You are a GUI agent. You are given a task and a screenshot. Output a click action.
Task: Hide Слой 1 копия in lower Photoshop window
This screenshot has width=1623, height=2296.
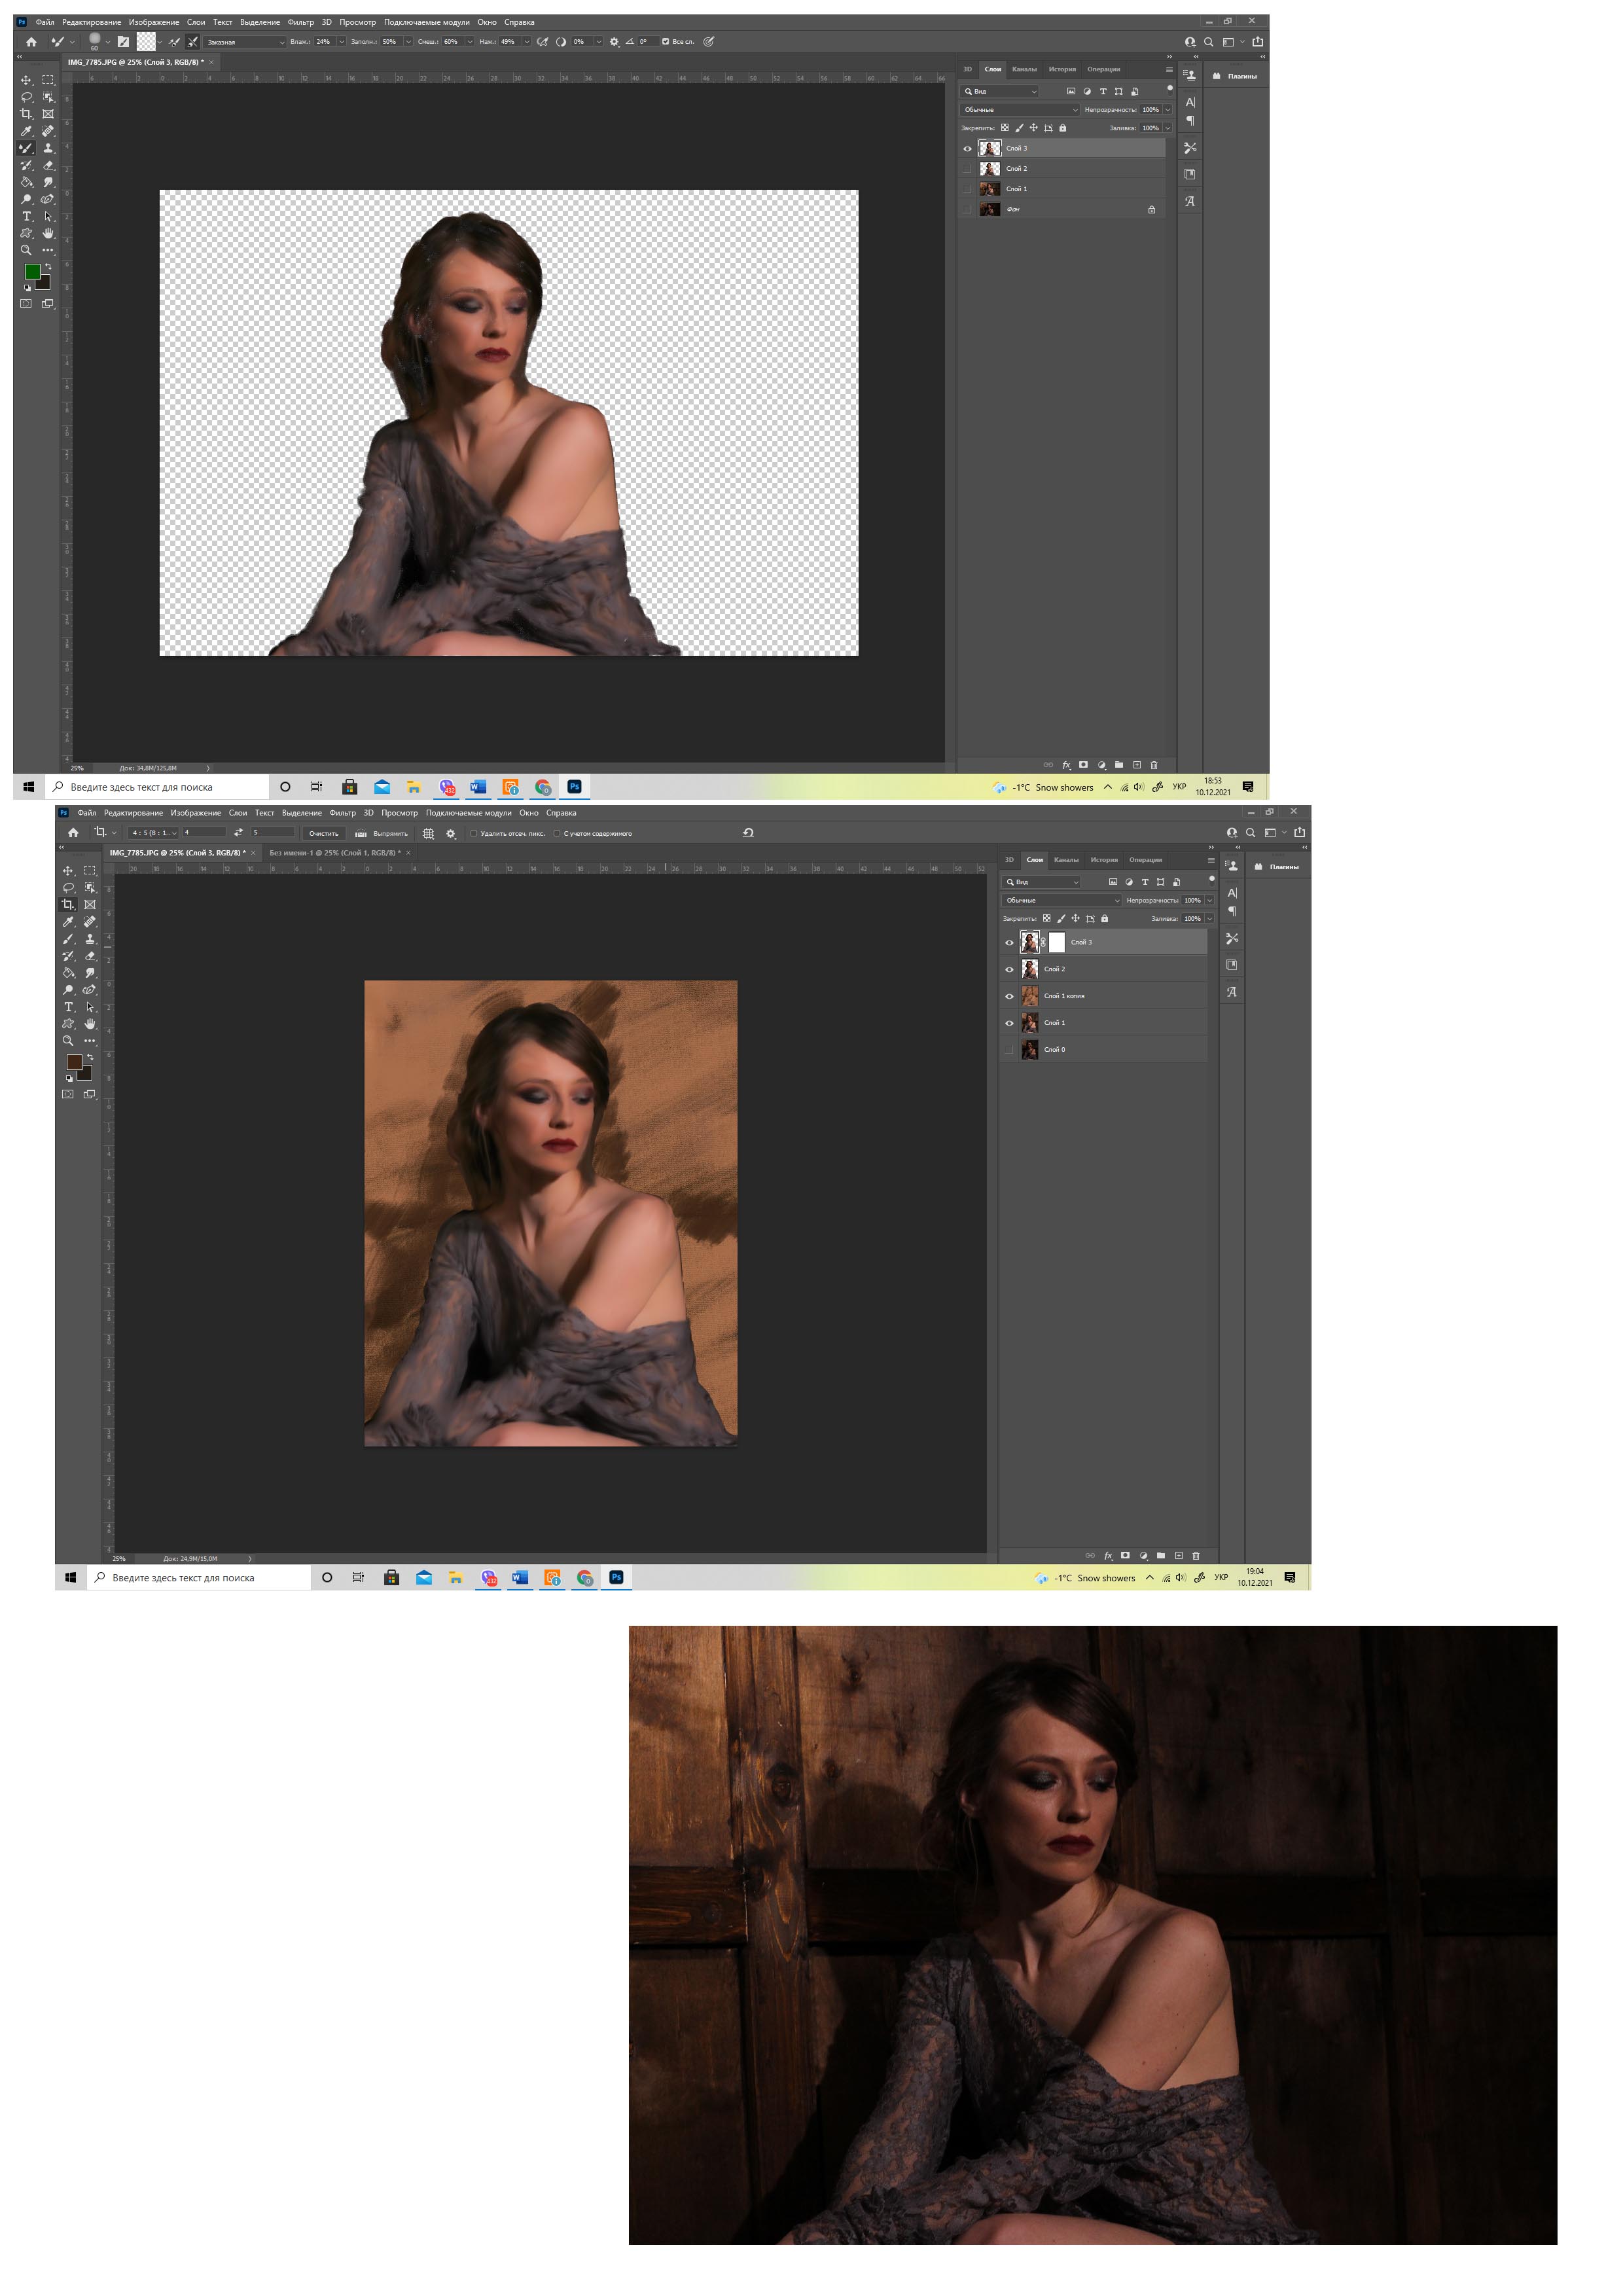[1009, 996]
